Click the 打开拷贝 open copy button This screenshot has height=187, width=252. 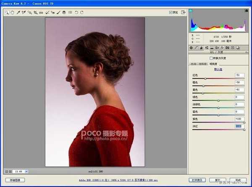click(x=197, y=180)
